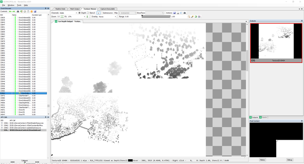Image resolution: width=304 pixels, height=164 pixels.
Task: Click the zoom magnifier icon beside range slider
Action: pyautogui.click(x=189, y=16)
